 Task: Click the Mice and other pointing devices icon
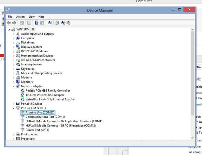pos(18,73)
